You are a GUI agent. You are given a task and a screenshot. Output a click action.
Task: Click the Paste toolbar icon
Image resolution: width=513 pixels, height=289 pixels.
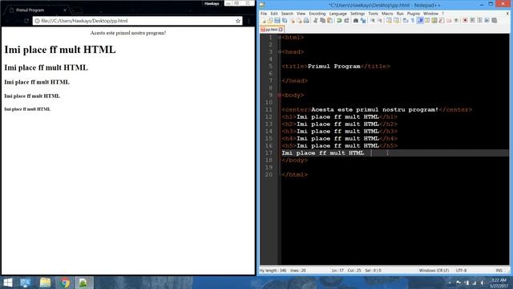coord(329,21)
